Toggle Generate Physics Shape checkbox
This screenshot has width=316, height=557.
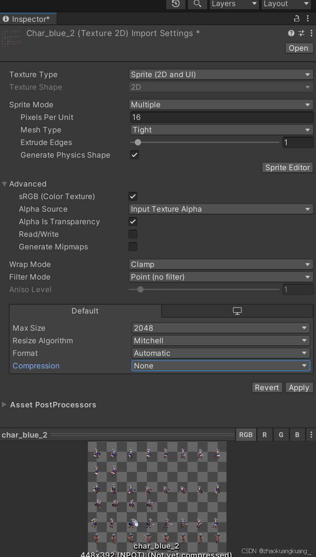click(x=134, y=155)
